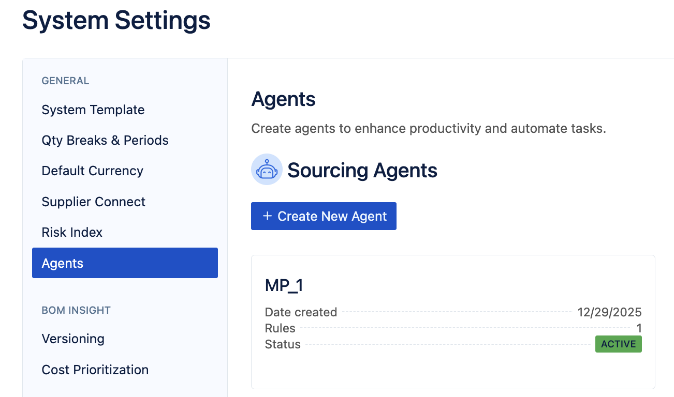
Task: Click the 12/29/2025 creation date value
Action: tap(609, 312)
